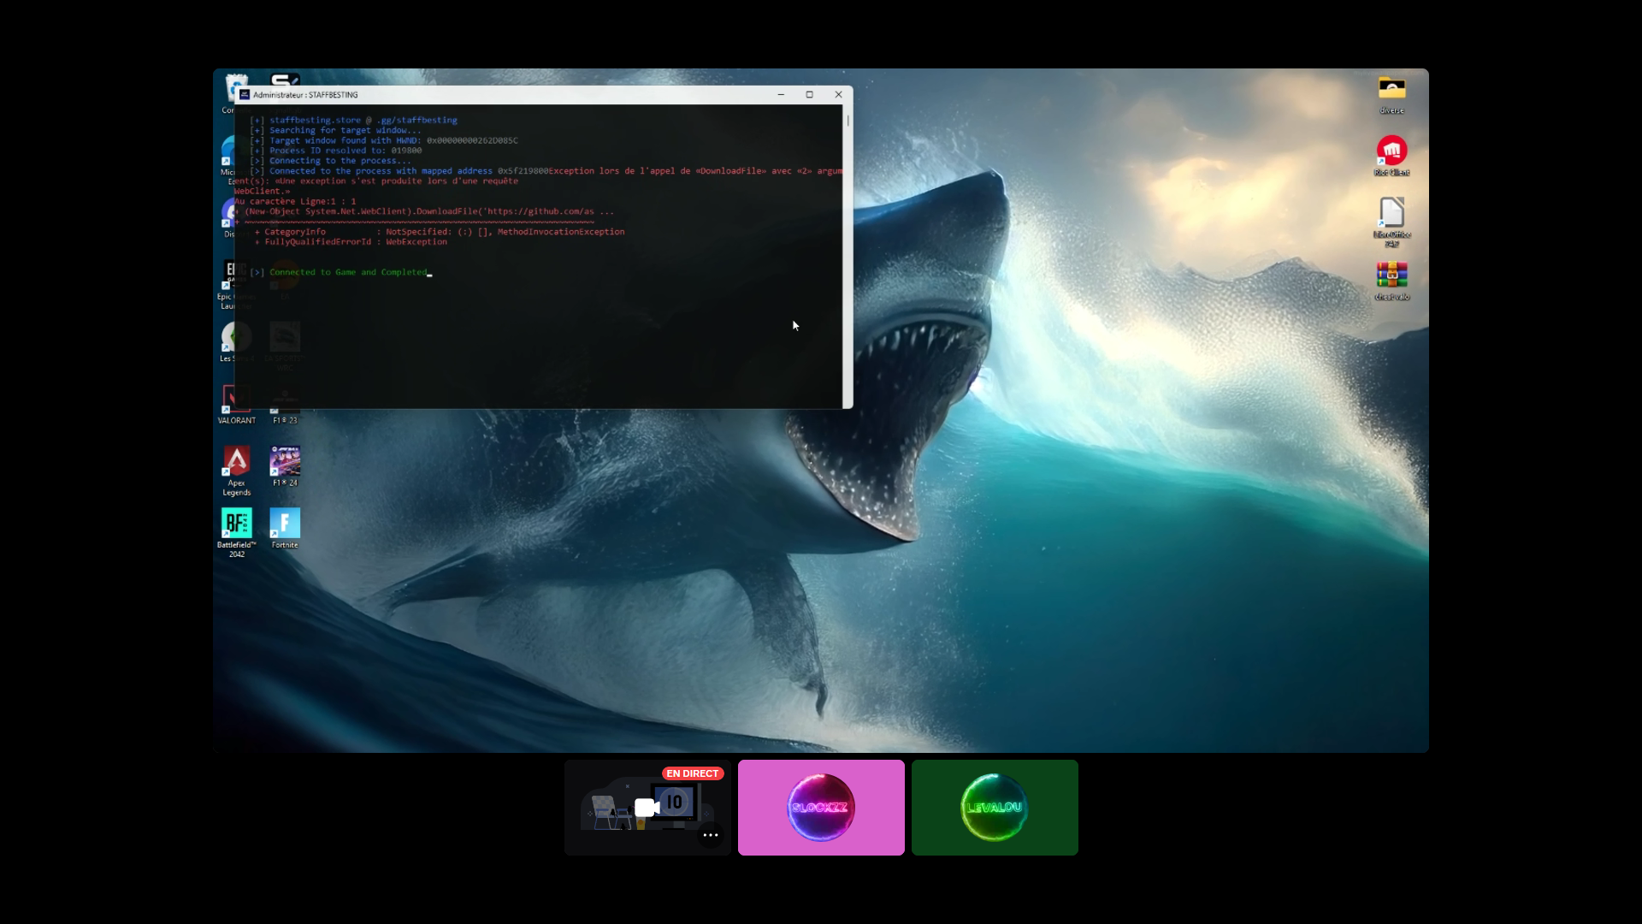
Task: Select the F1 23 desktop shortcut label
Action: pyautogui.click(x=285, y=421)
